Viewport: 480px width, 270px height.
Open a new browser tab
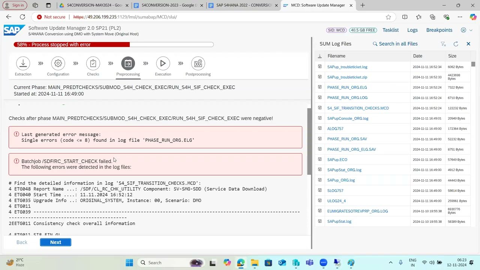click(363, 5)
